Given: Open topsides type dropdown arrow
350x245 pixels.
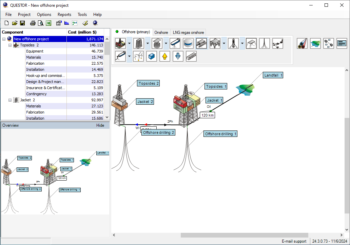Looking at the screenshot, I should 129,43.
